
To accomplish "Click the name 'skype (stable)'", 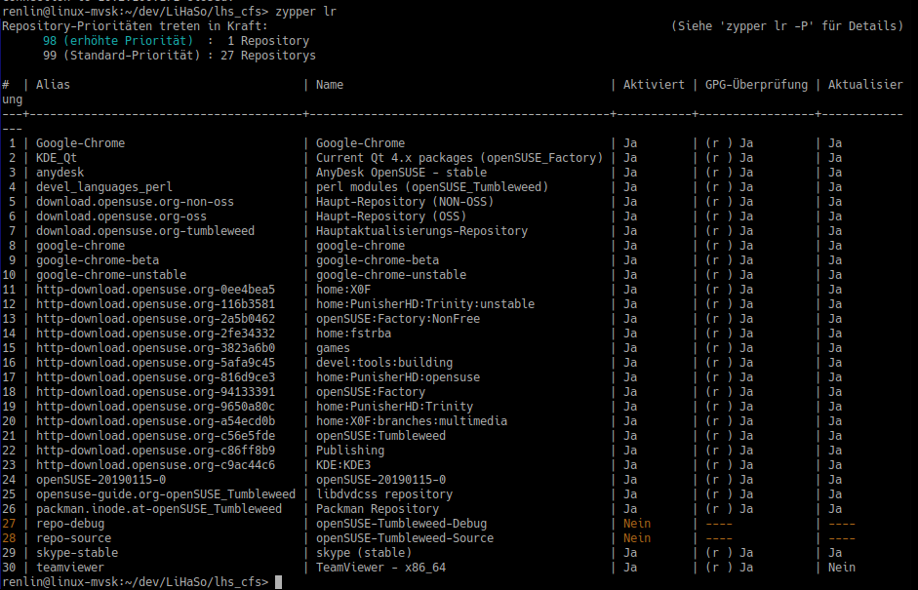I will pos(364,553).
